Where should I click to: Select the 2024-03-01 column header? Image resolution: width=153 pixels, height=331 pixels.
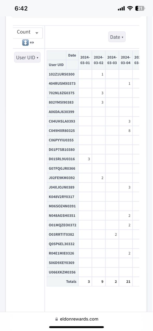[x=85, y=60]
